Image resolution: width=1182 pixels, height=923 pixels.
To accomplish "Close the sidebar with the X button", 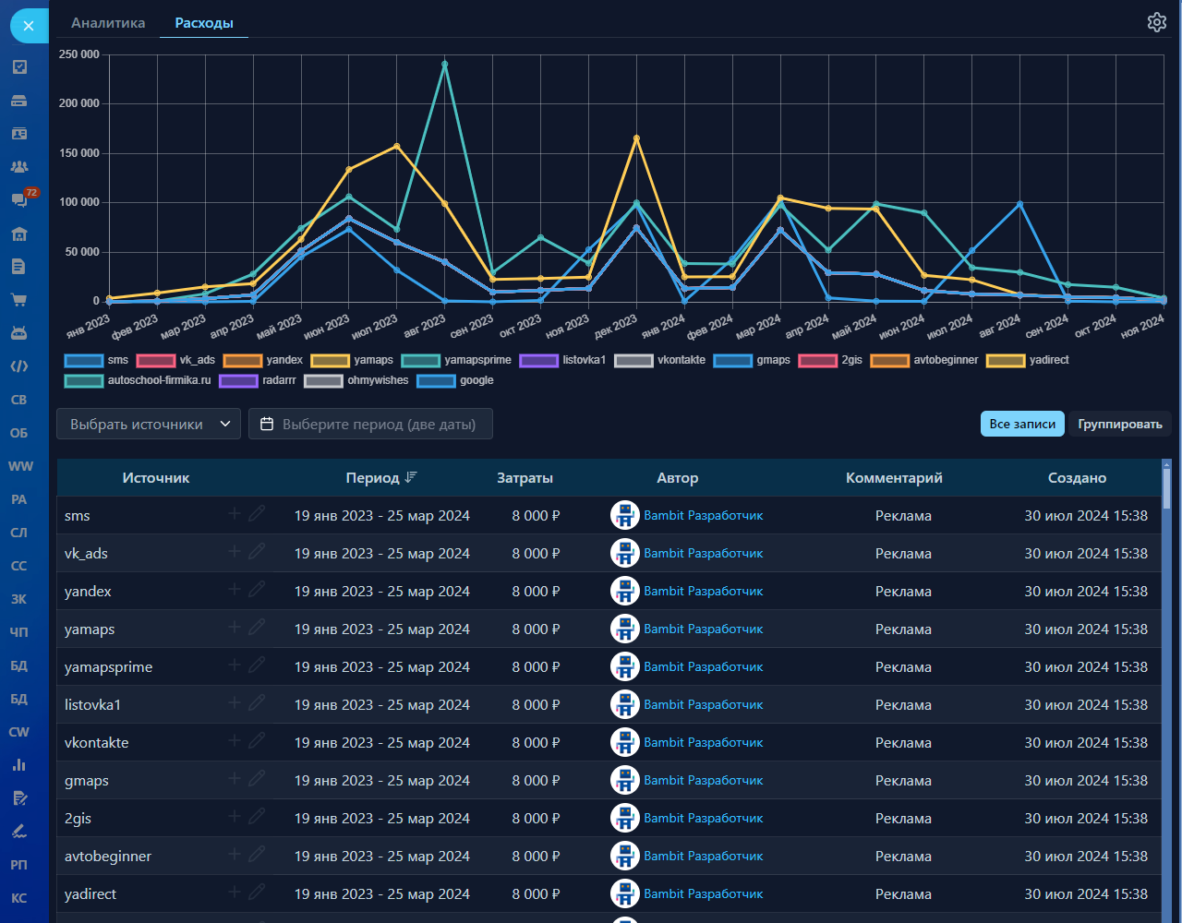I will [x=28, y=26].
